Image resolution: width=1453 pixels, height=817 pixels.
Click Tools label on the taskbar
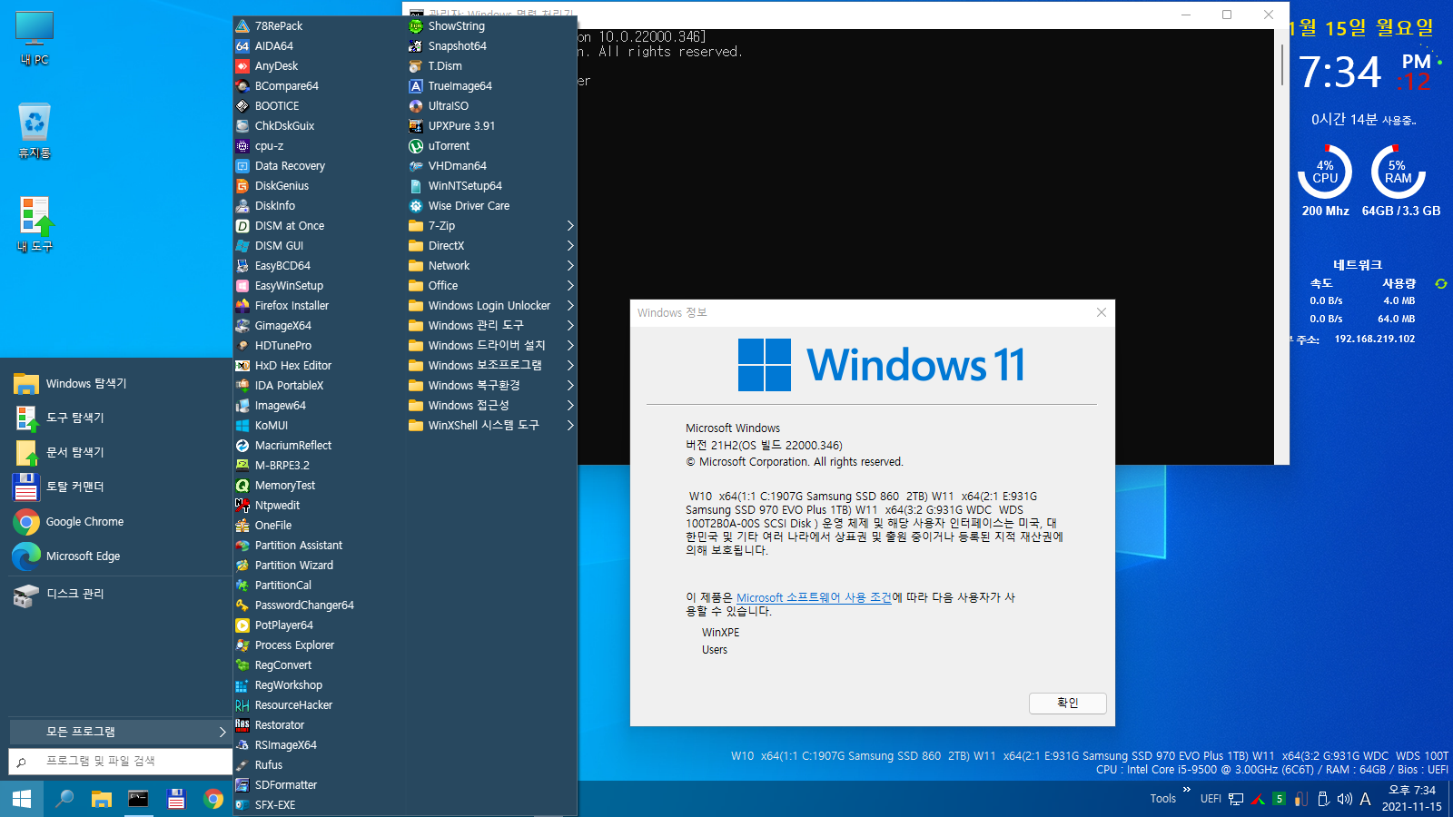click(1162, 799)
